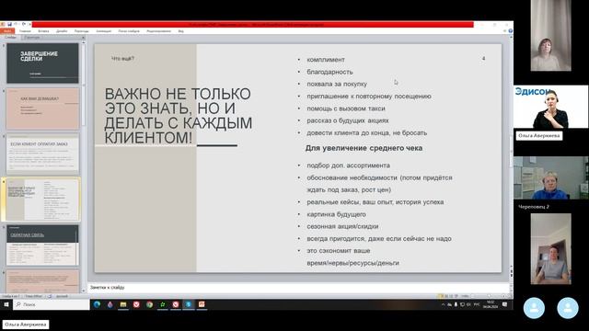Click the помощь с вызовом такси bullet
This screenshot has width=589, height=331.
(x=346, y=108)
